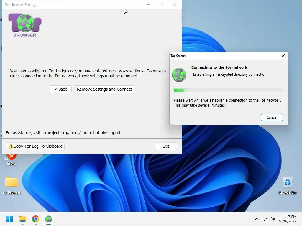Close the Tor Status dialog
Image resolution: width=302 pixels, height=226 pixels.
283,56
